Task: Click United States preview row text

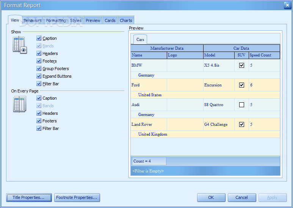Action: tap(150, 95)
